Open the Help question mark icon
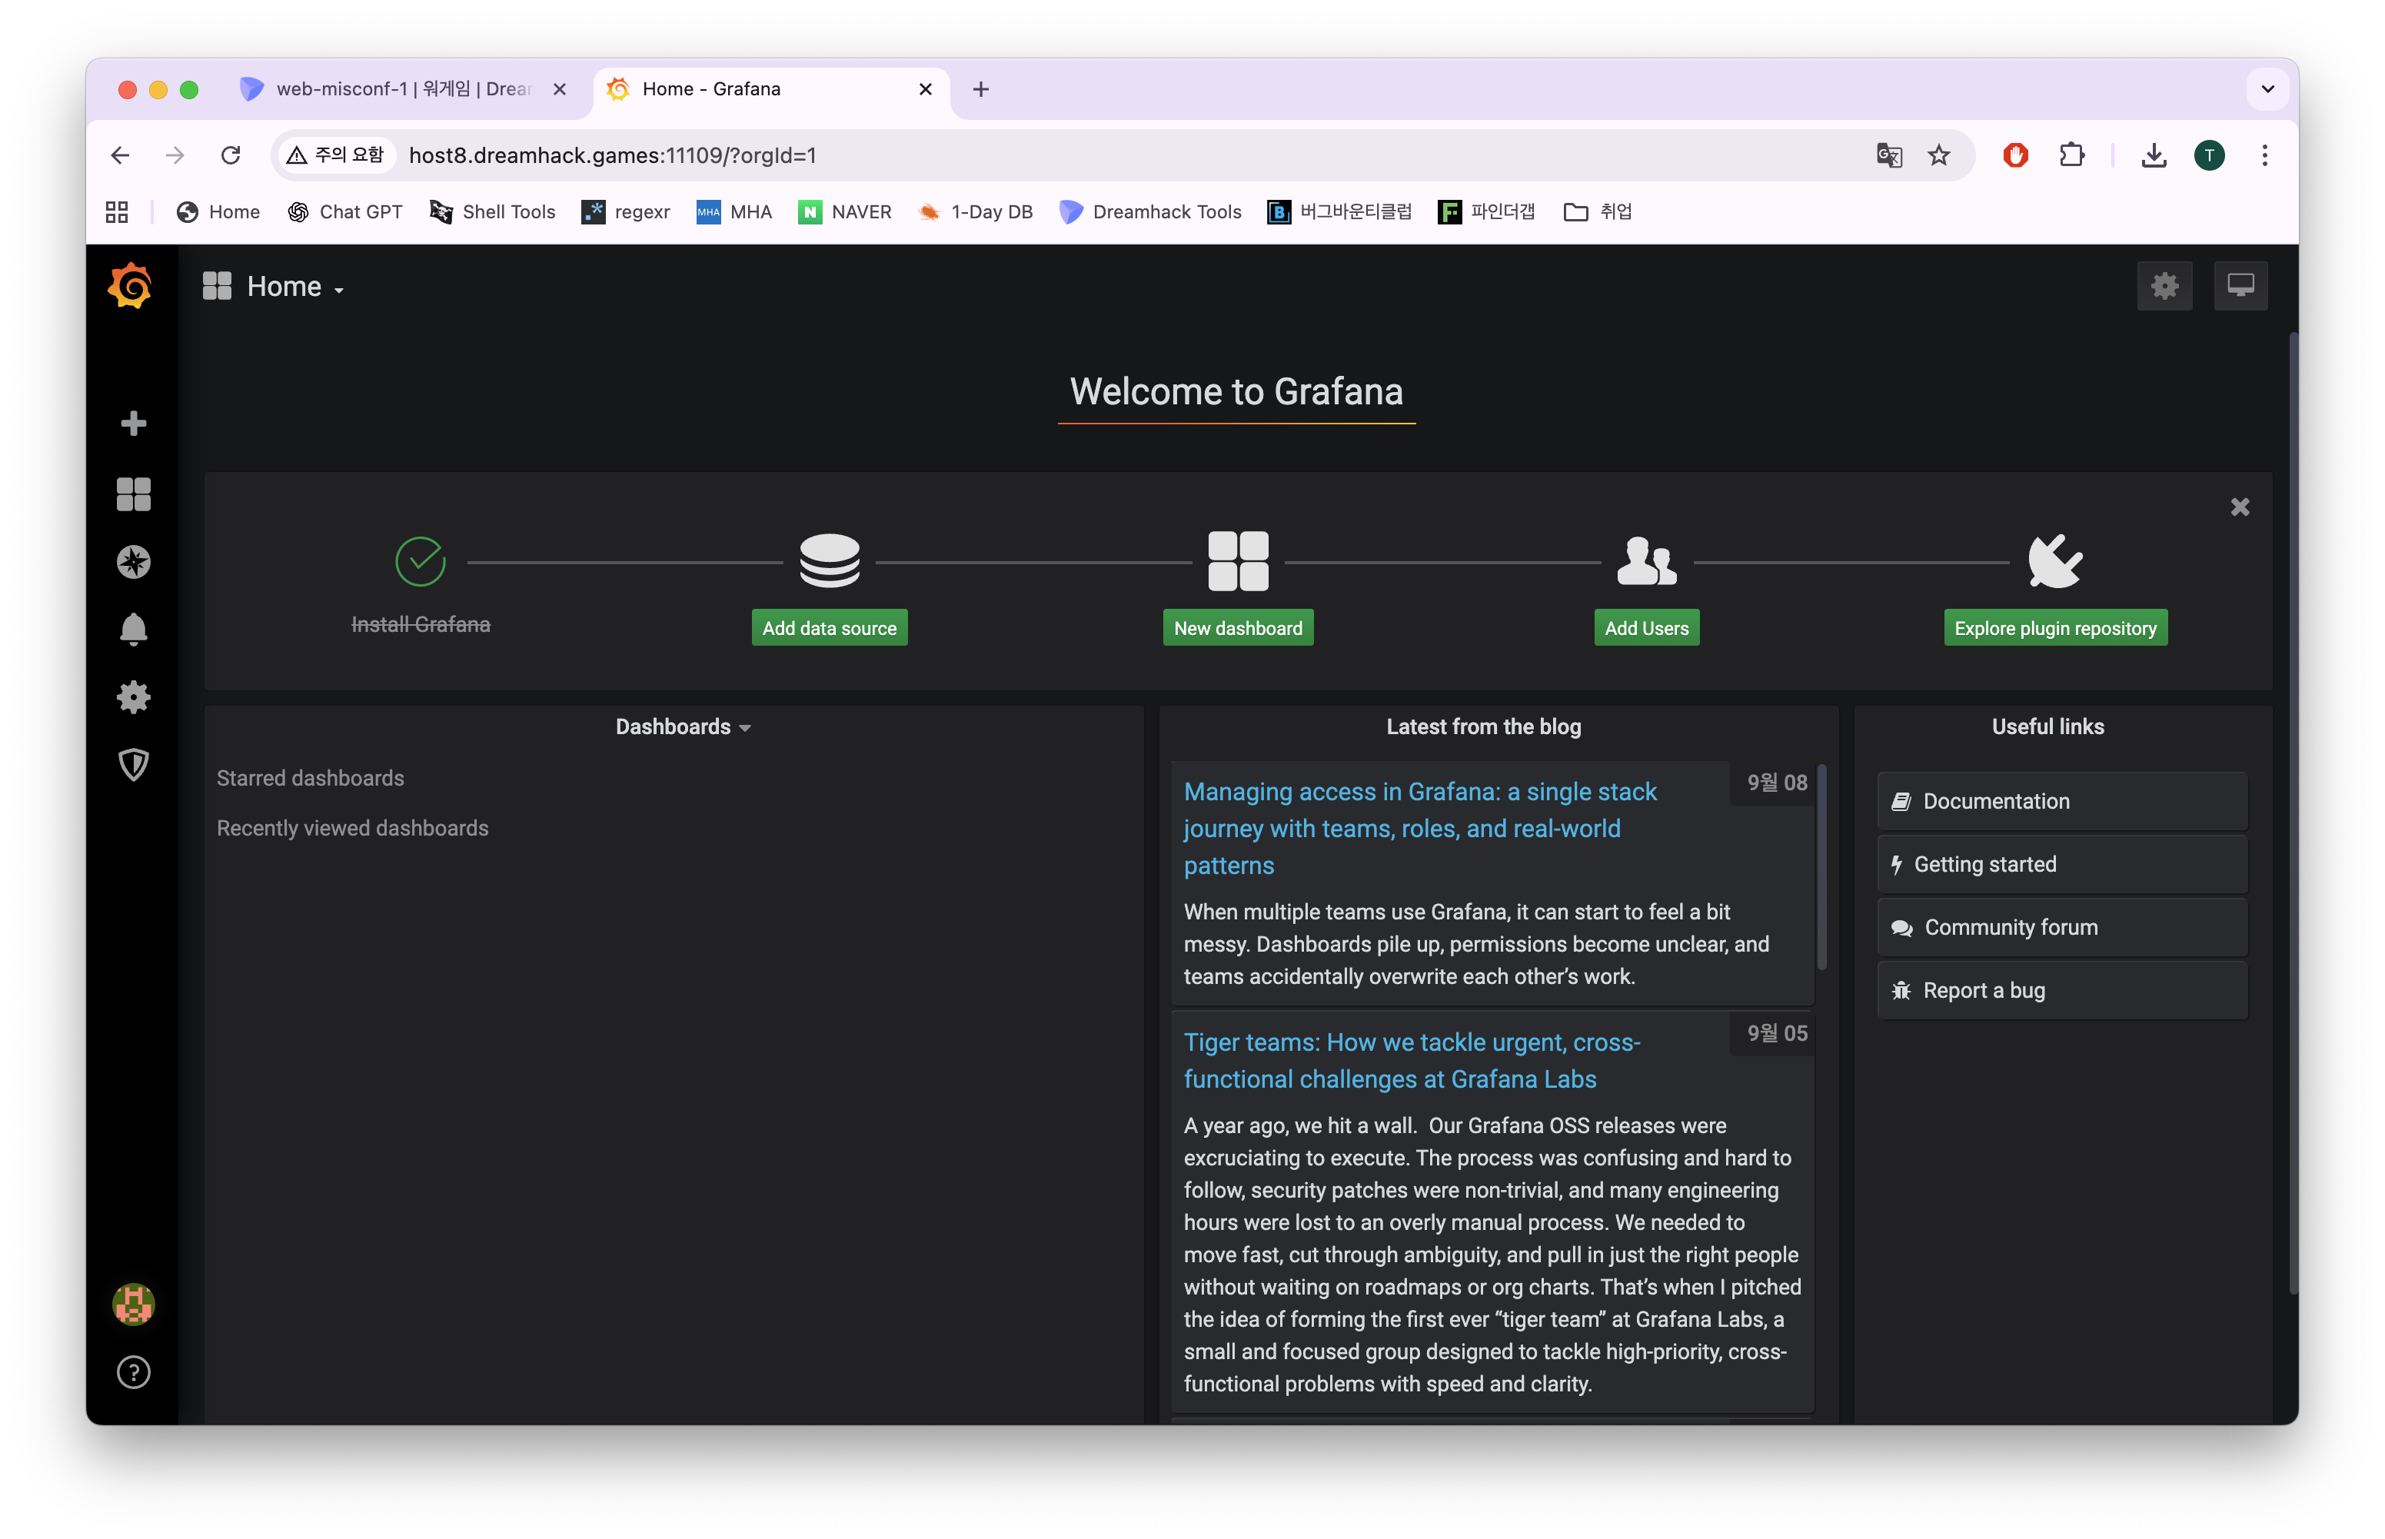The height and width of the screenshot is (1539, 2385). coord(133,1372)
